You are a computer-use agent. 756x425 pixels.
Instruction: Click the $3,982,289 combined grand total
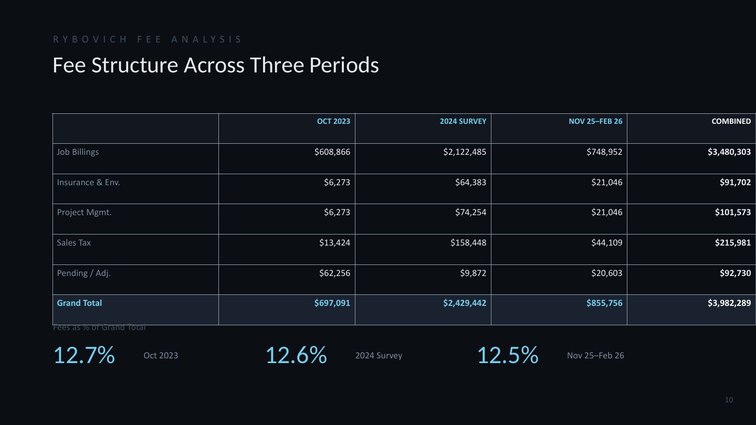[729, 303]
